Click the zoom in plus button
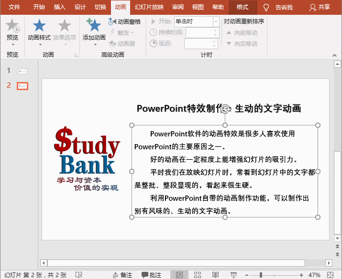The width and height of the screenshot is (342, 279). [x=301, y=275]
